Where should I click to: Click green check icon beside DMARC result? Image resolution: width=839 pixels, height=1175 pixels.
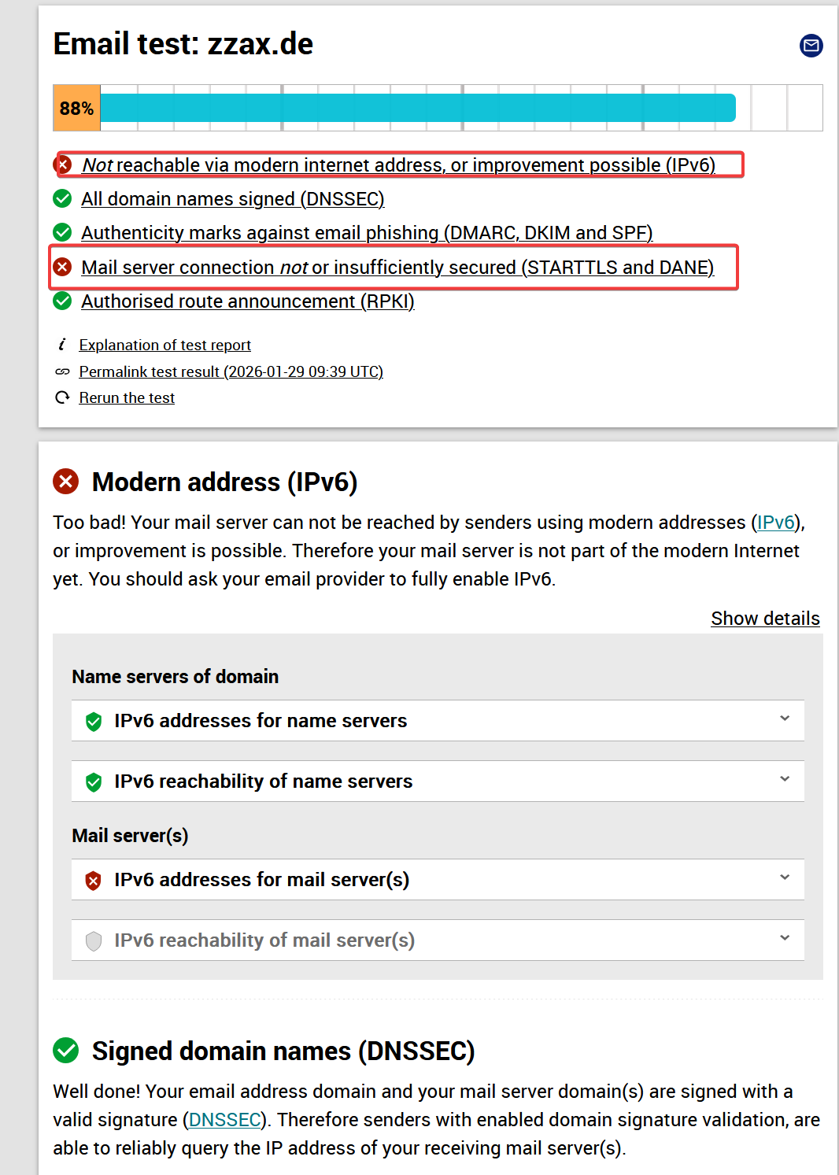[x=62, y=233]
